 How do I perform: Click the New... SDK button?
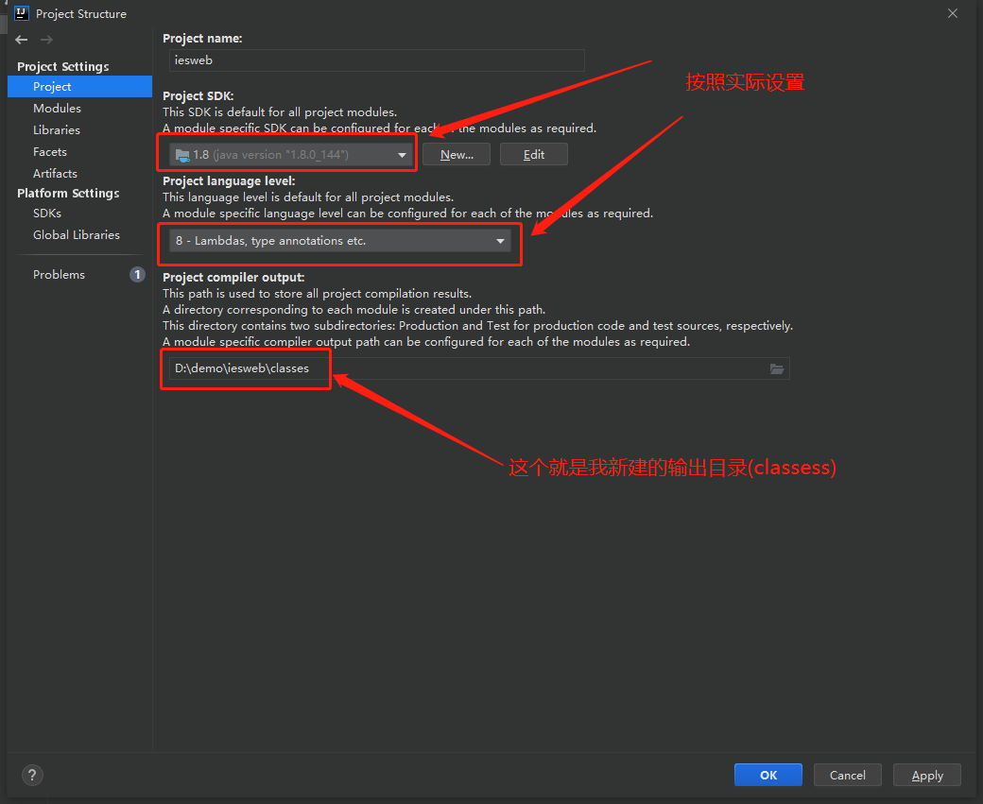457,154
